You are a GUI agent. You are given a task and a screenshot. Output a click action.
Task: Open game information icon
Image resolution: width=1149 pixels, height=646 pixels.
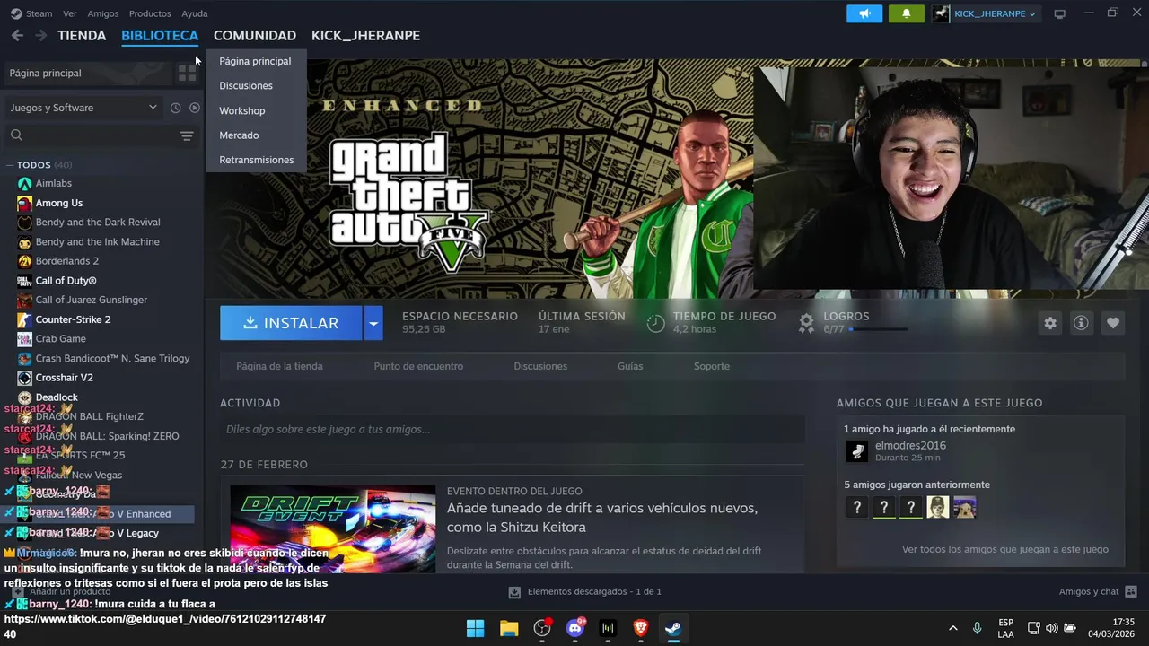pyautogui.click(x=1081, y=323)
